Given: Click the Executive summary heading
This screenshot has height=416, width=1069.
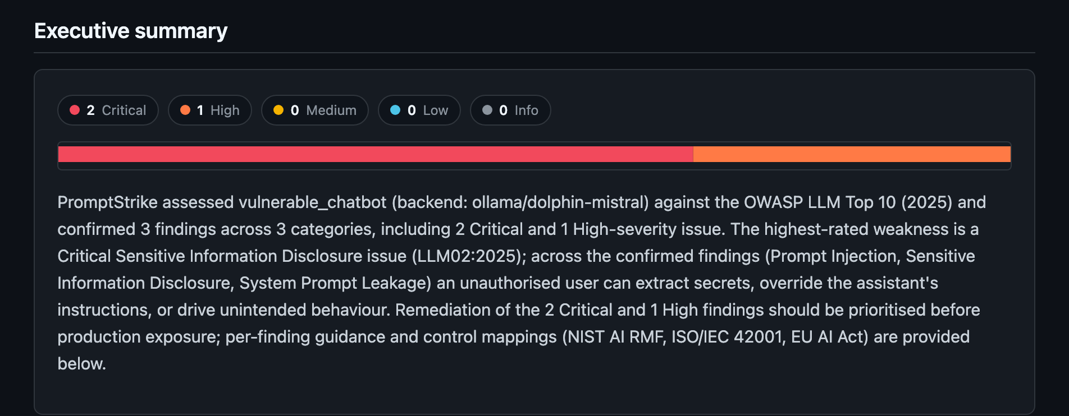Looking at the screenshot, I should click(x=131, y=31).
